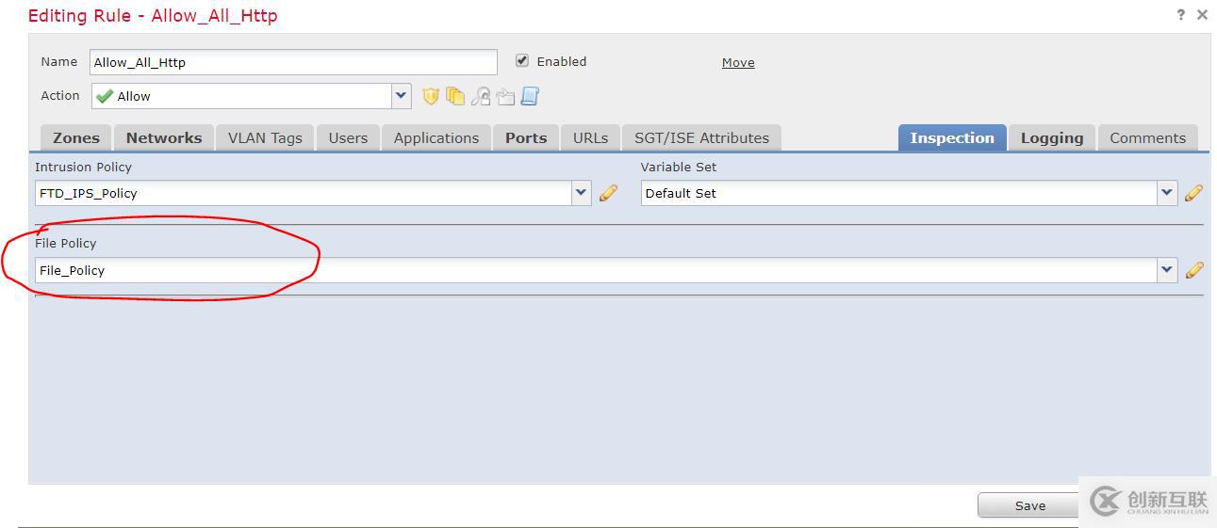Screen dimensions: 1217x528
Task: Toggle the Enabled checkbox
Action: coord(522,60)
